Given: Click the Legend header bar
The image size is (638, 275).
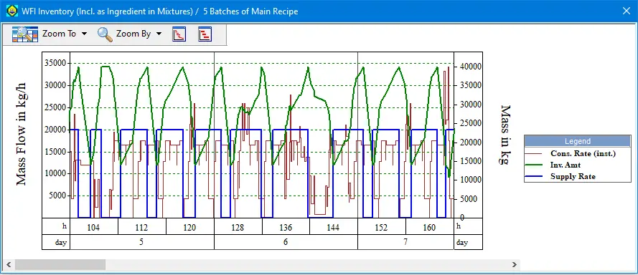Looking at the screenshot, I should [578, 141].
